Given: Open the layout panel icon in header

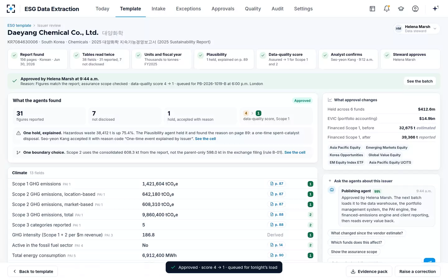Looking at the screenshot, I should [372, 9].
